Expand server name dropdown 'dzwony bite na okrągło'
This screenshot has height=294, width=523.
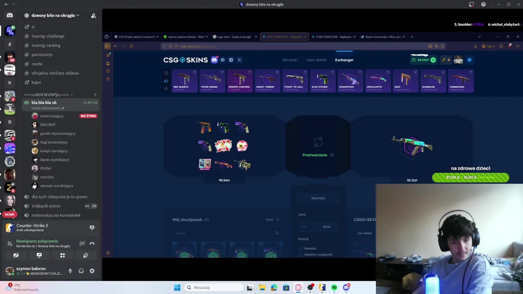pyautogui.click(x=55, y=15)
